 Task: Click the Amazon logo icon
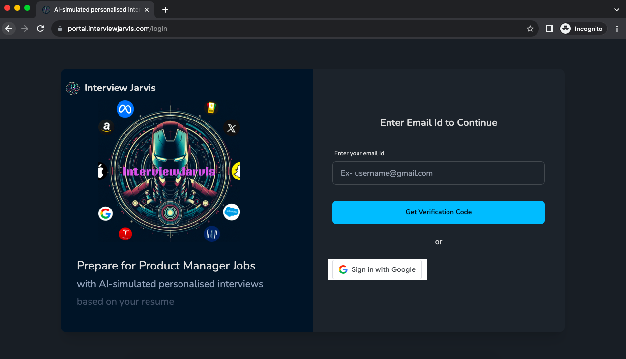(x=106, y=127)
